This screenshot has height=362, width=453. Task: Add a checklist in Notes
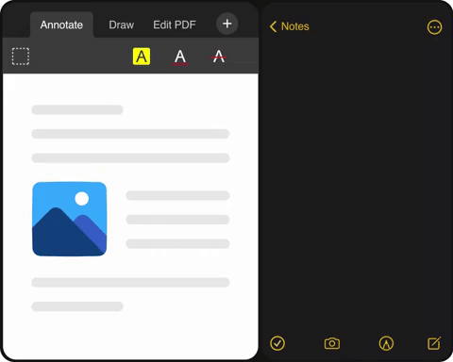(x=277, y=343)
